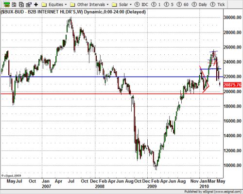The height and width of the screenshot is (194, 243).
Task: Select the 60 minute interval
Action: [182, 4]
